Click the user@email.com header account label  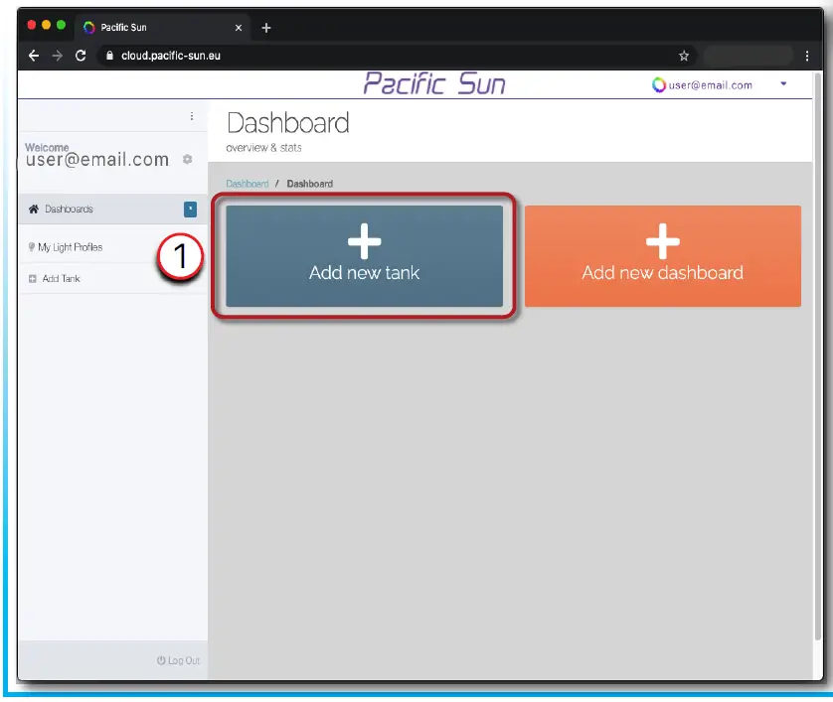pos(711,85)
